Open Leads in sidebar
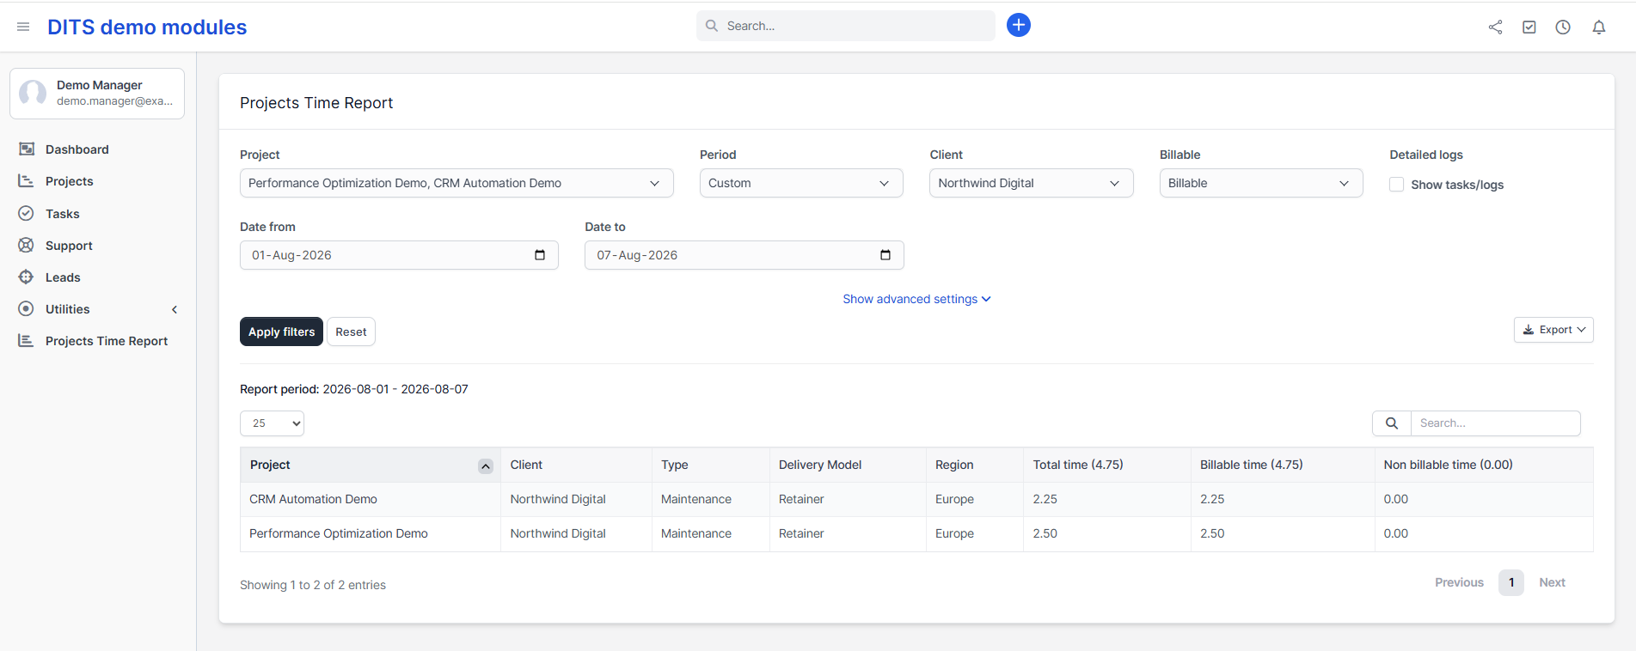This screenshot has height=651, width=1636. click(x=63, y=277)
